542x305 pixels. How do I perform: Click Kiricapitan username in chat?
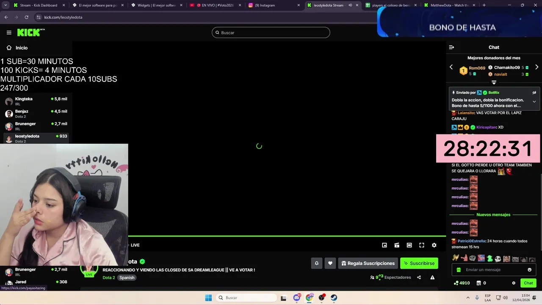[x=486, y=128]
